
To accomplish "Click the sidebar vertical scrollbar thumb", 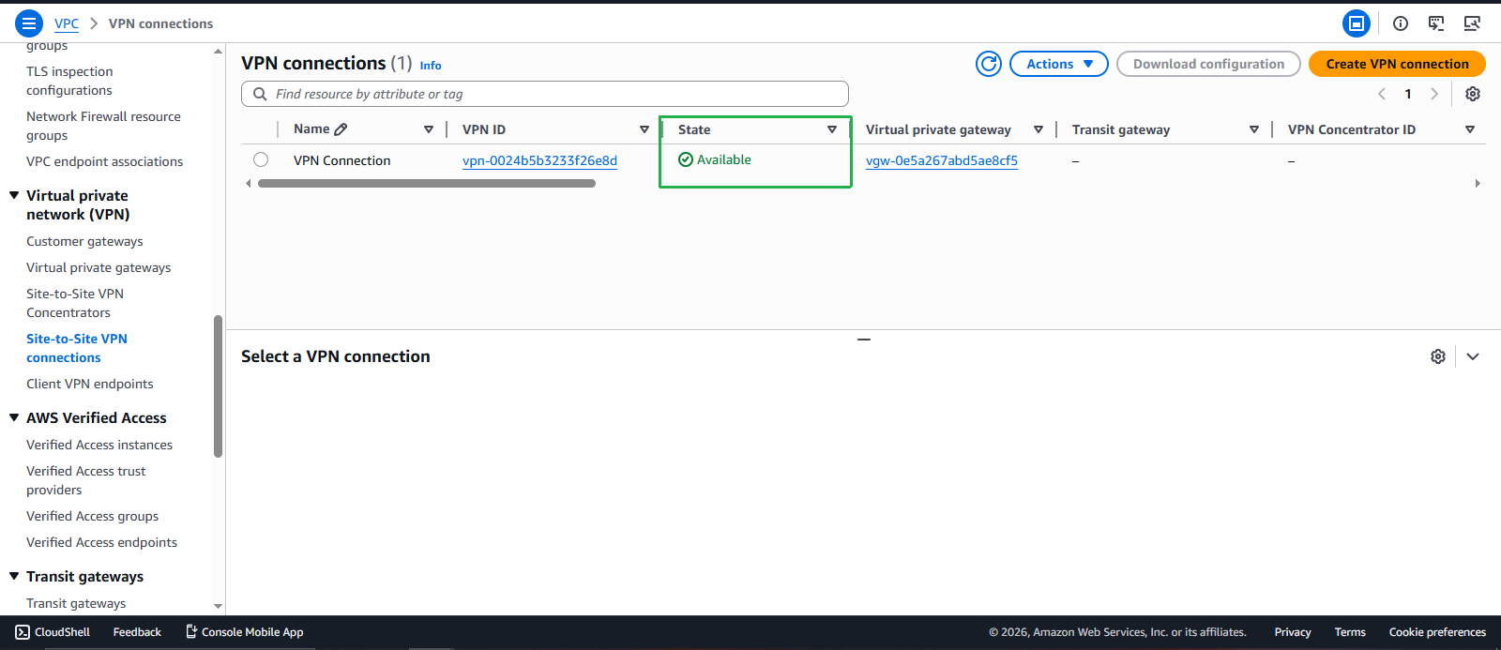I will [218, 386].
